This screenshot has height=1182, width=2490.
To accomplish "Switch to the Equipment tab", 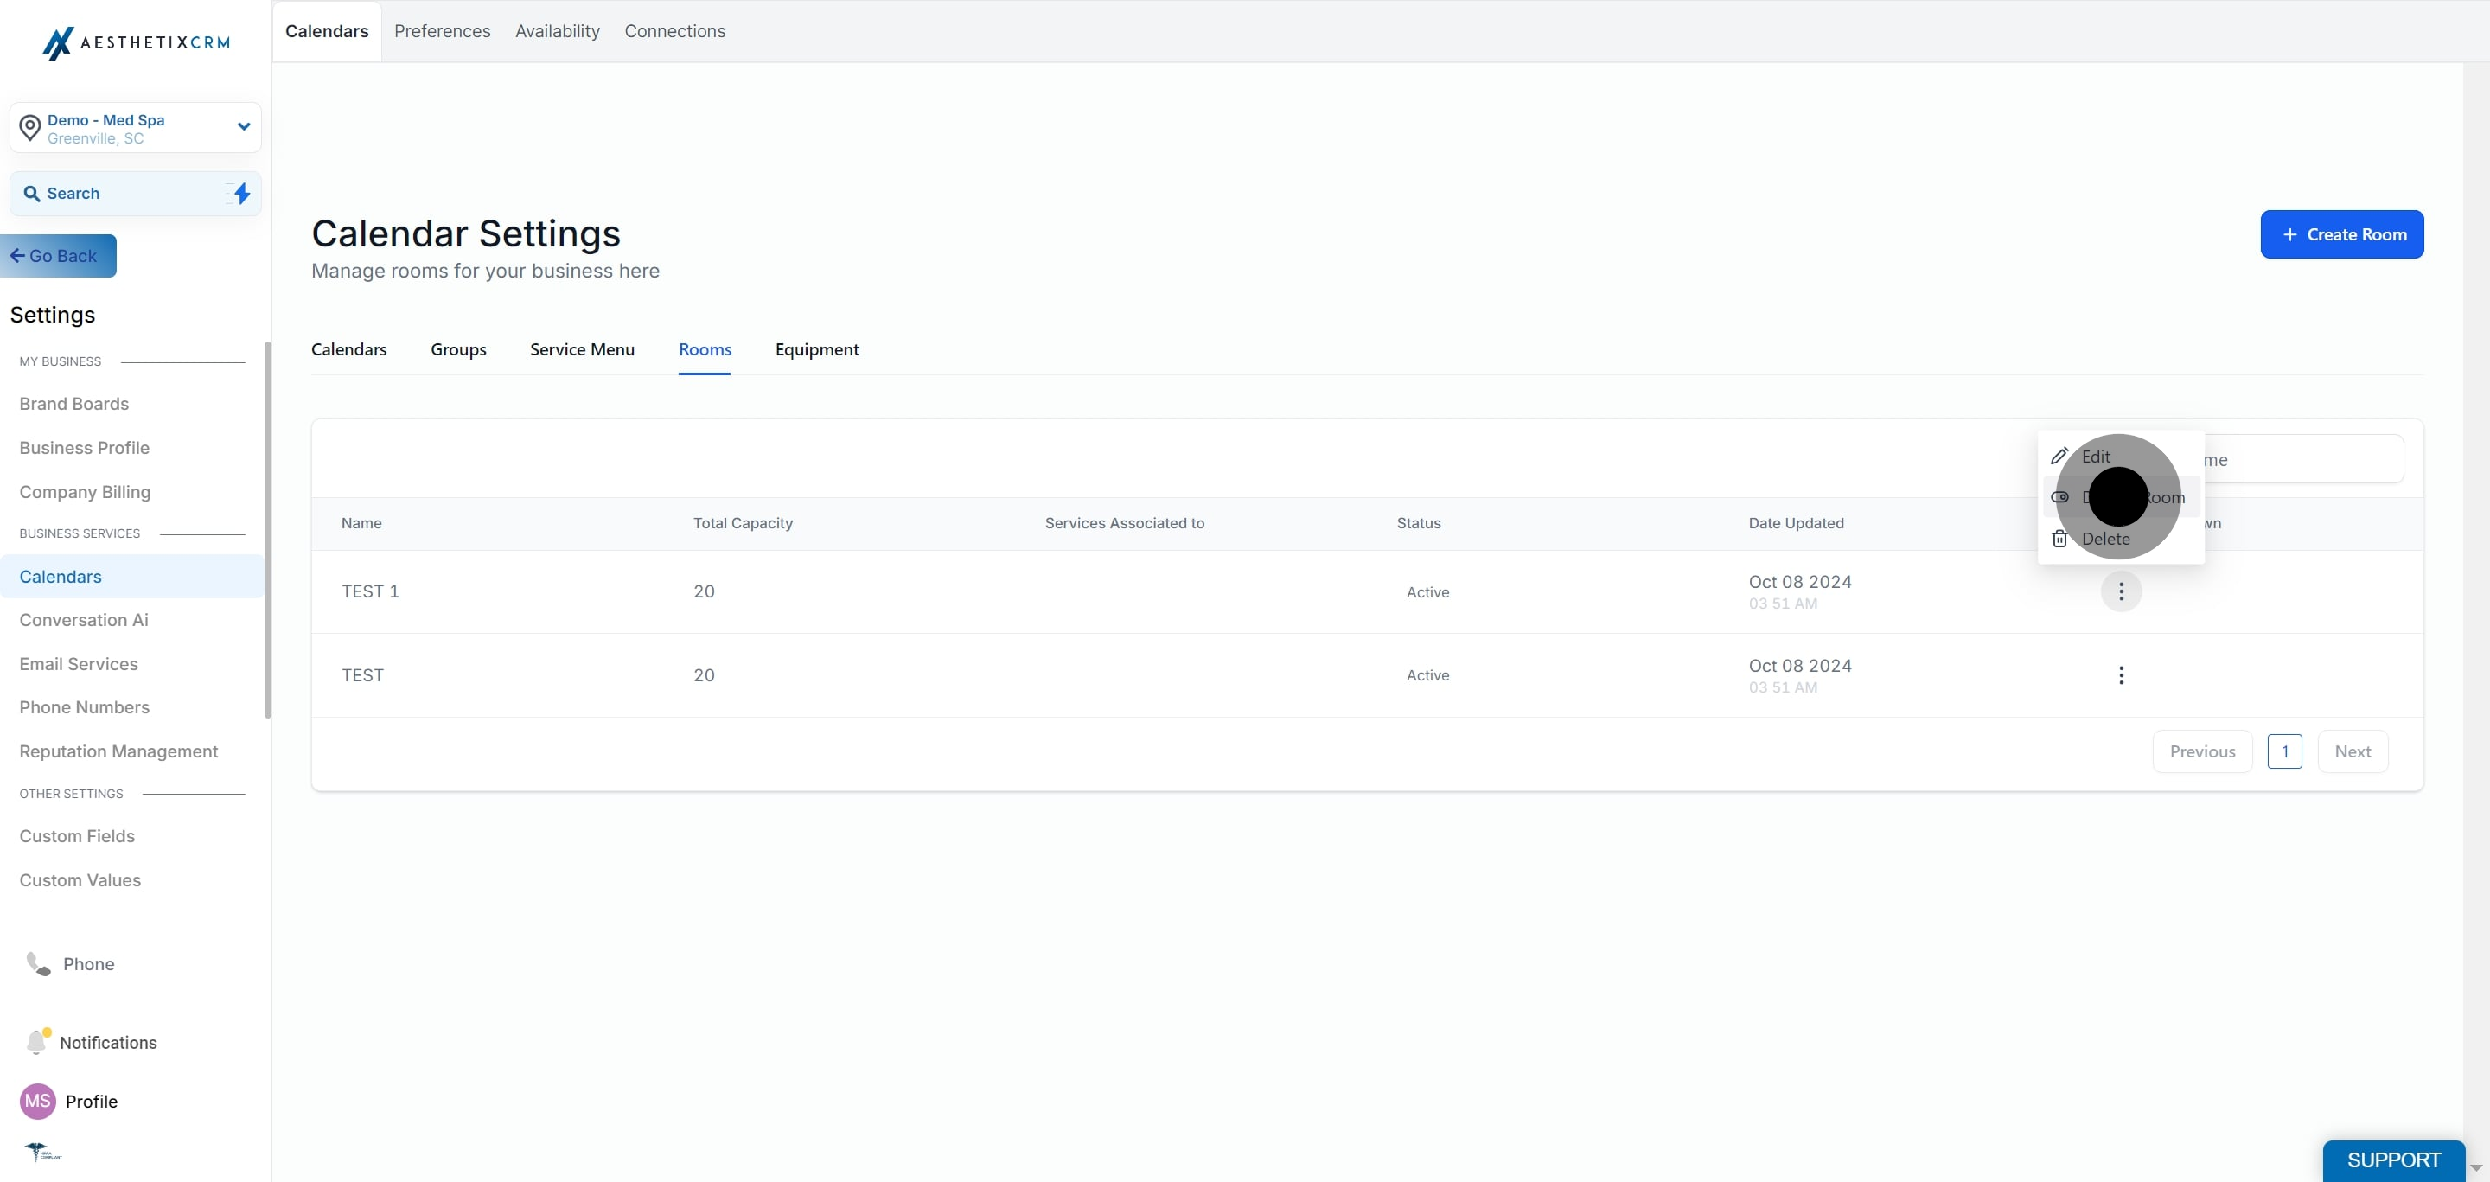I will tap(817, 349).
